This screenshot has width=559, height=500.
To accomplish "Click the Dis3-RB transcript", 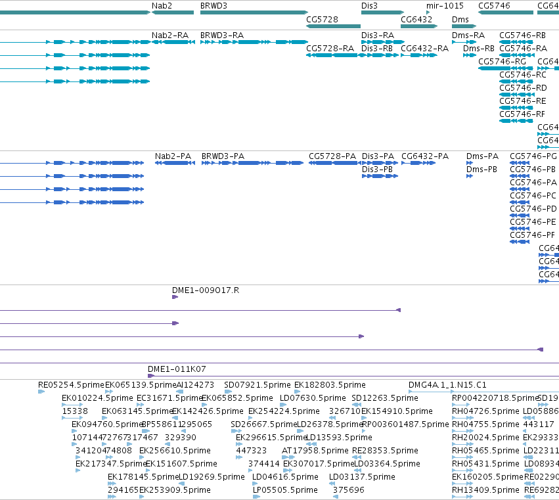I will 380,55.
